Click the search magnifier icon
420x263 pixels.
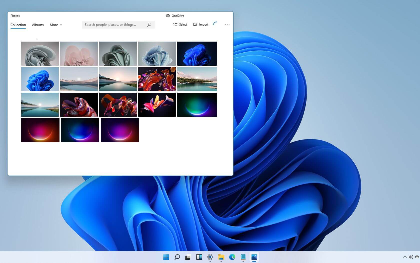point(149,25)
